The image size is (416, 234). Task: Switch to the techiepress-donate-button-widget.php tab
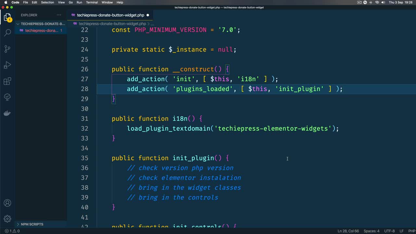(110, 15)
